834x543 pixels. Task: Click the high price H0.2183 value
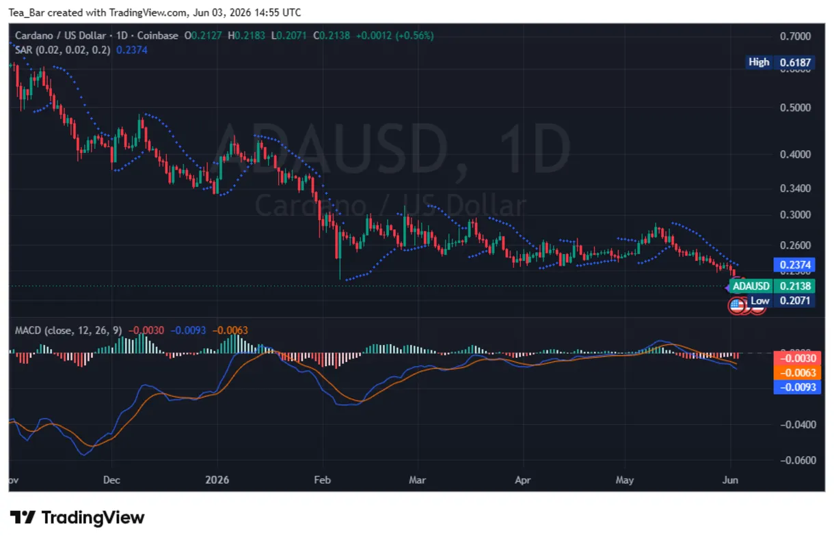tap(247, 36)
